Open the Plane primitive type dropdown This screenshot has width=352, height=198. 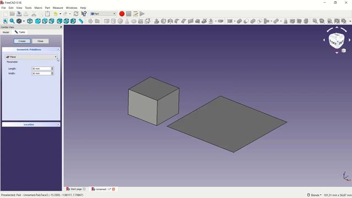click(31, 57)
